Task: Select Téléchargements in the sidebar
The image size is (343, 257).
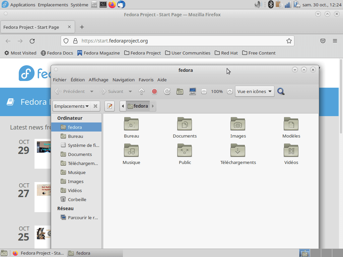Action: point(76,163)
